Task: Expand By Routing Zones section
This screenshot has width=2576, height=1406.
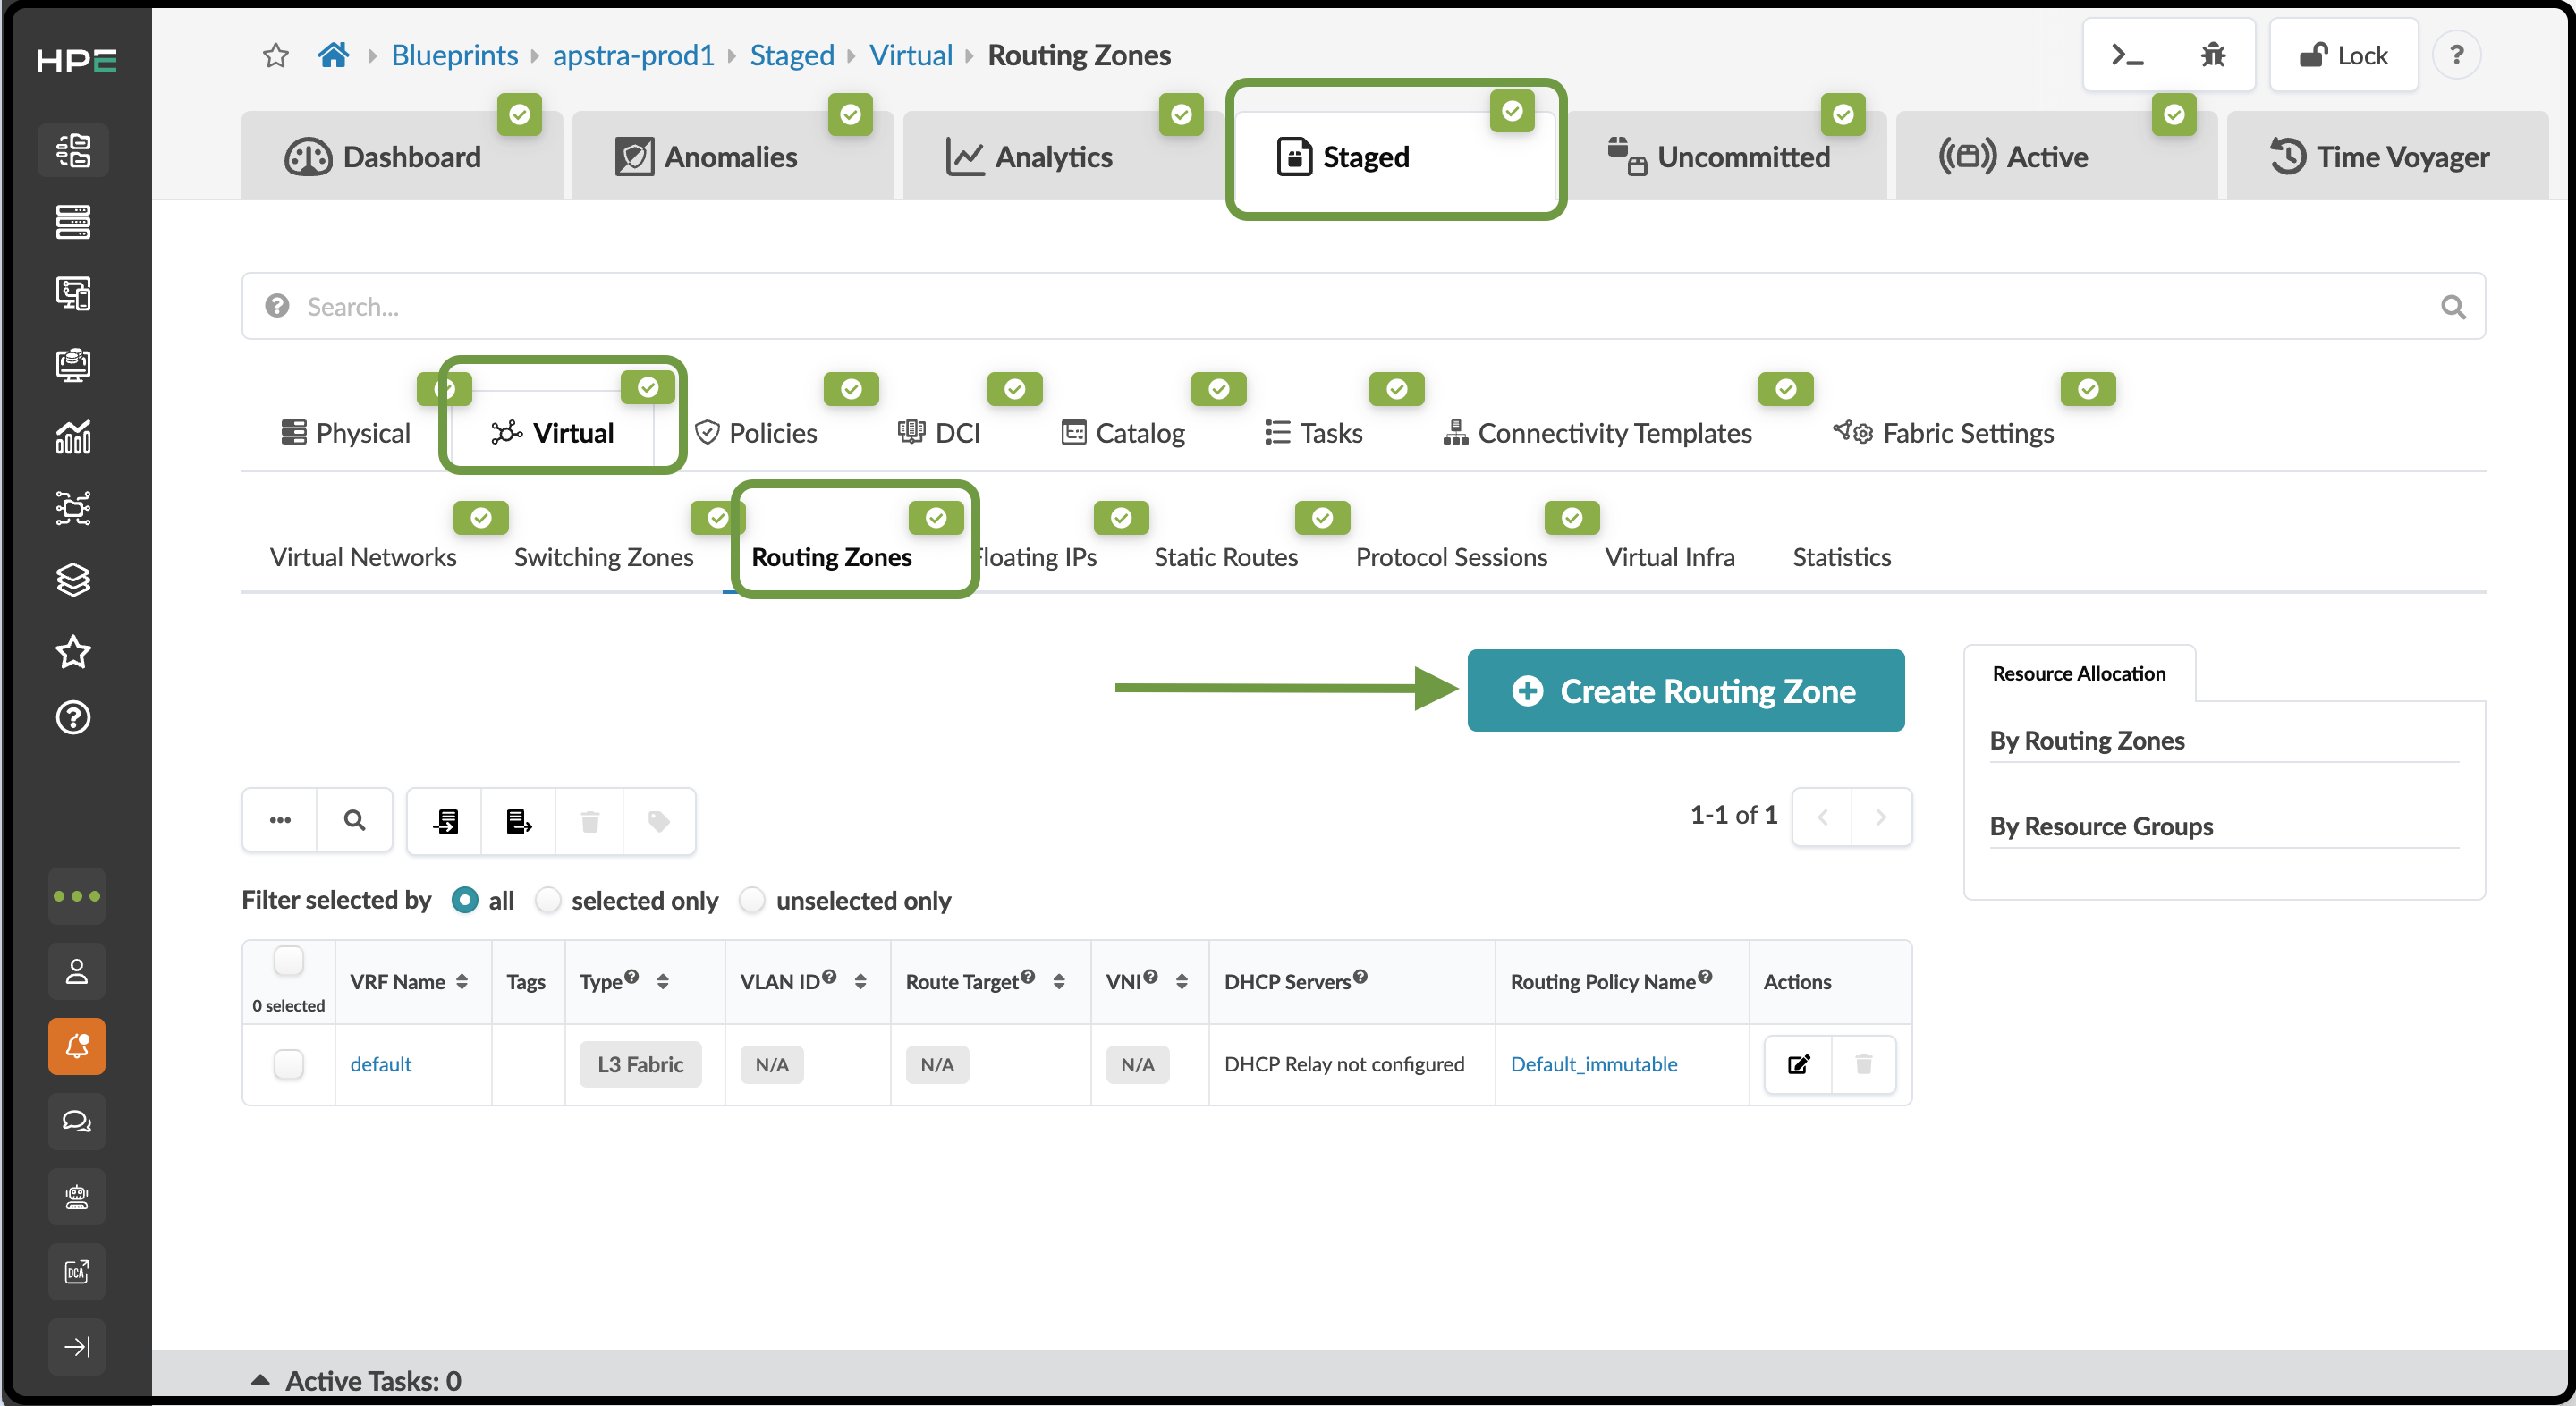Action: (x=2086, y=741)
